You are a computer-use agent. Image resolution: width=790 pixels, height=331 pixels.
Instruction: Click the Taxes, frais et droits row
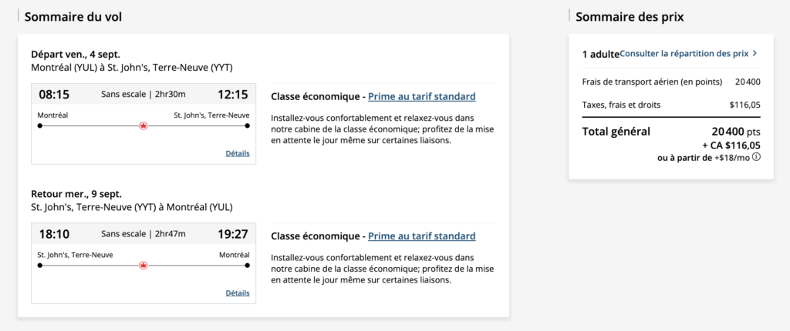click(x=671, y=104)
